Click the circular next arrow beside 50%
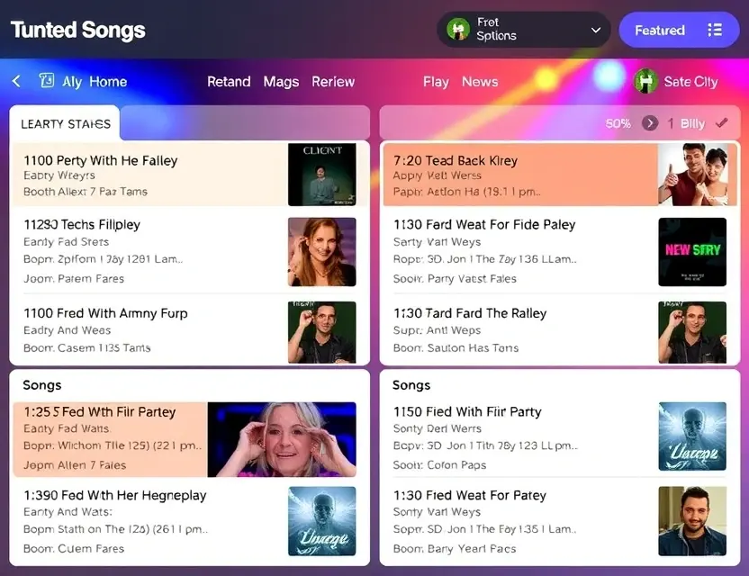 [650, 123]
